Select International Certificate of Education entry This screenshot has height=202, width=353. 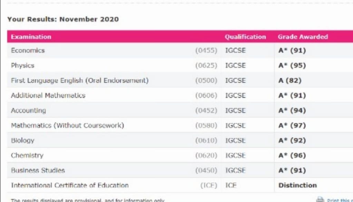tap(70, 185)
